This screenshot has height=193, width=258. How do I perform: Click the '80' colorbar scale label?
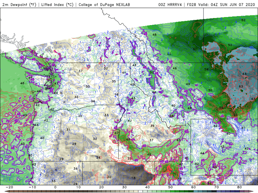[x=240, y=187]
